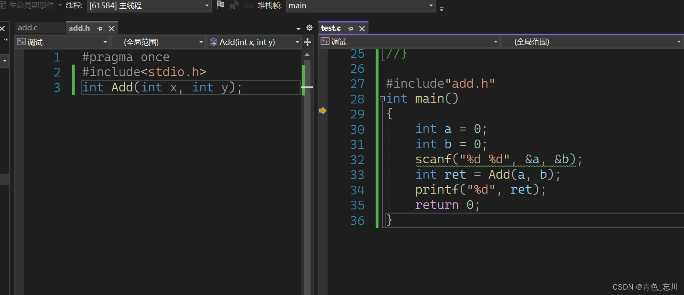Switch to the test.c tab
The image size is (684, 295).
pos(331,28)
